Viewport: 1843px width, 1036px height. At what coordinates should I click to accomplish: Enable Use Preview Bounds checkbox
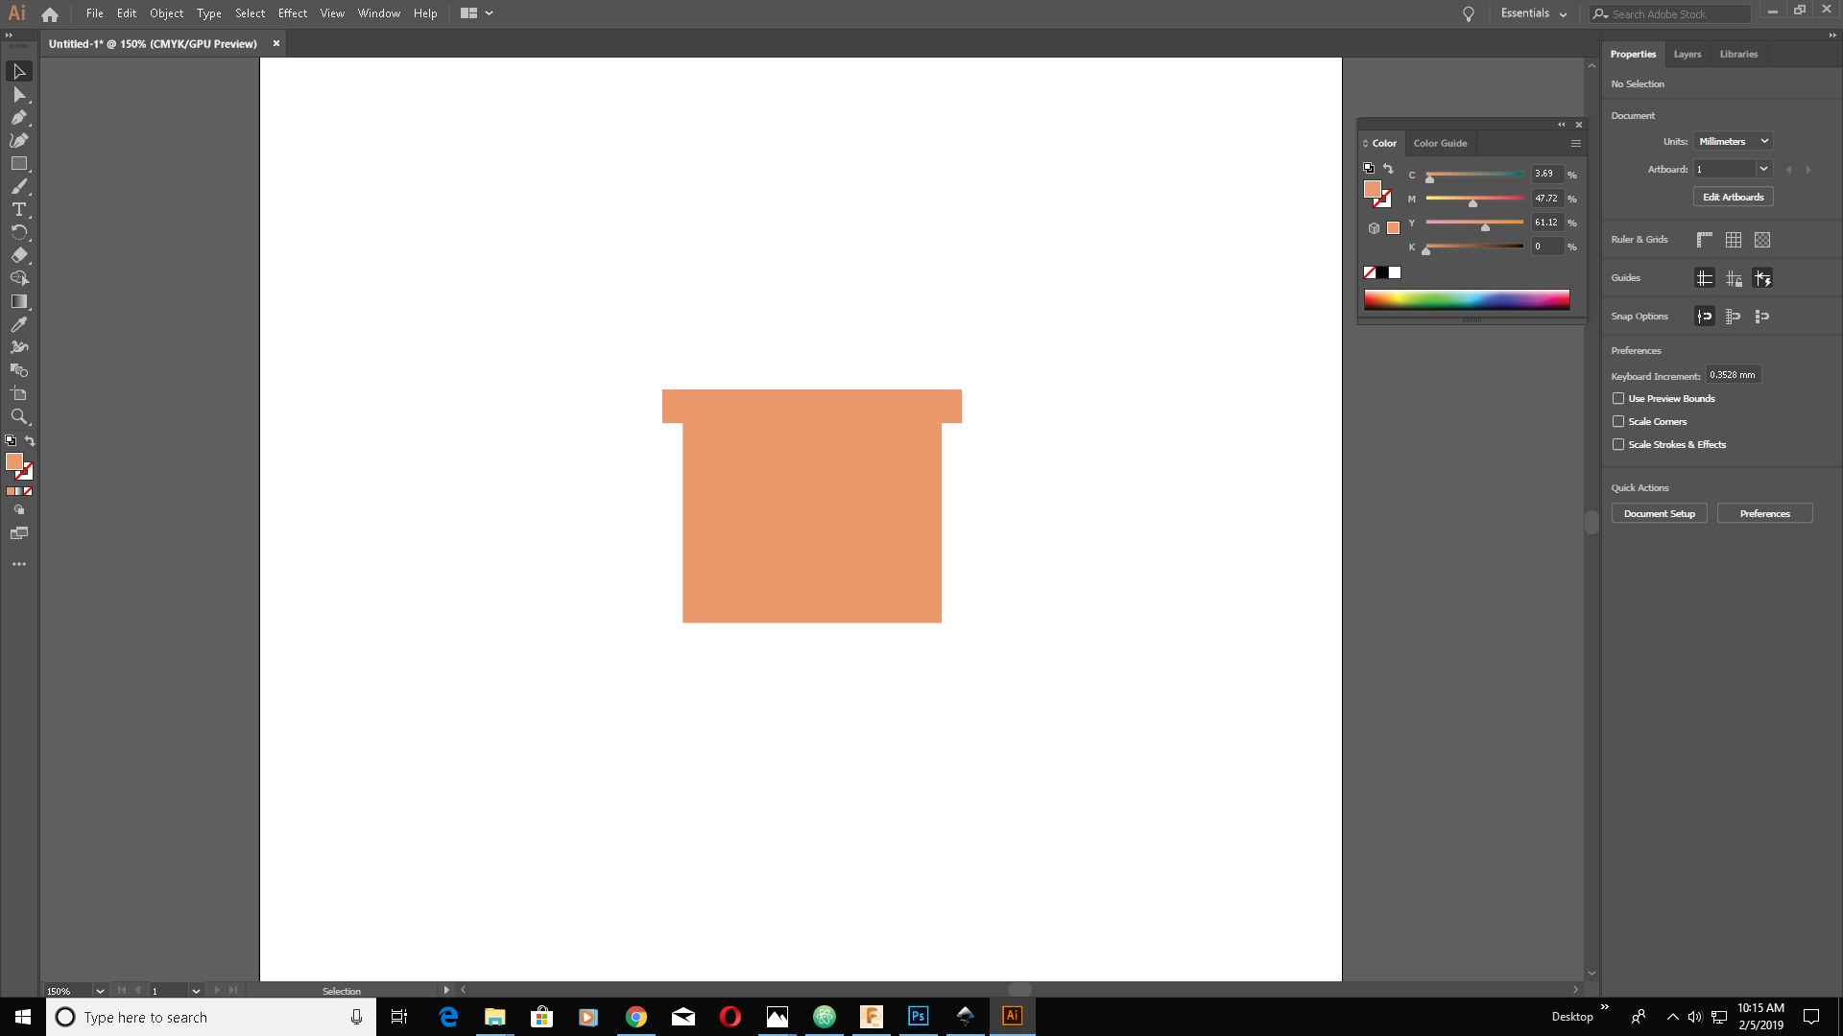(1618, 398)
